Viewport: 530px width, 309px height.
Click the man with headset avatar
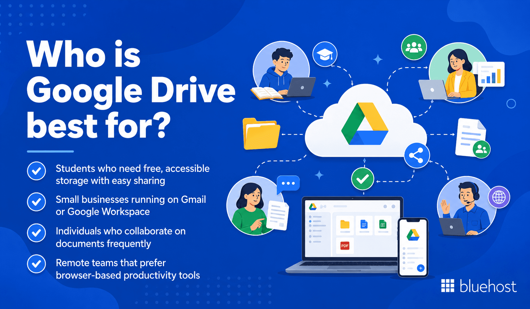(x=467, y=206)
